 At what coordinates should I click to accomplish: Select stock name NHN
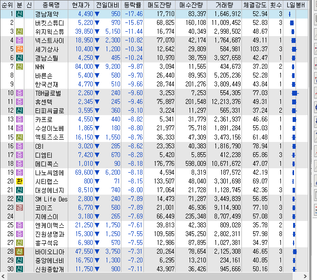pos(40,67)
